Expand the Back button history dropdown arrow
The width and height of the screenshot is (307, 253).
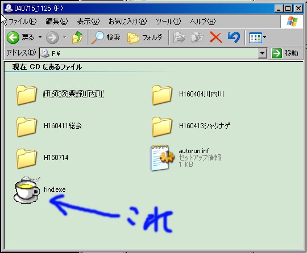pyautogui.click(x=40, y=37)
